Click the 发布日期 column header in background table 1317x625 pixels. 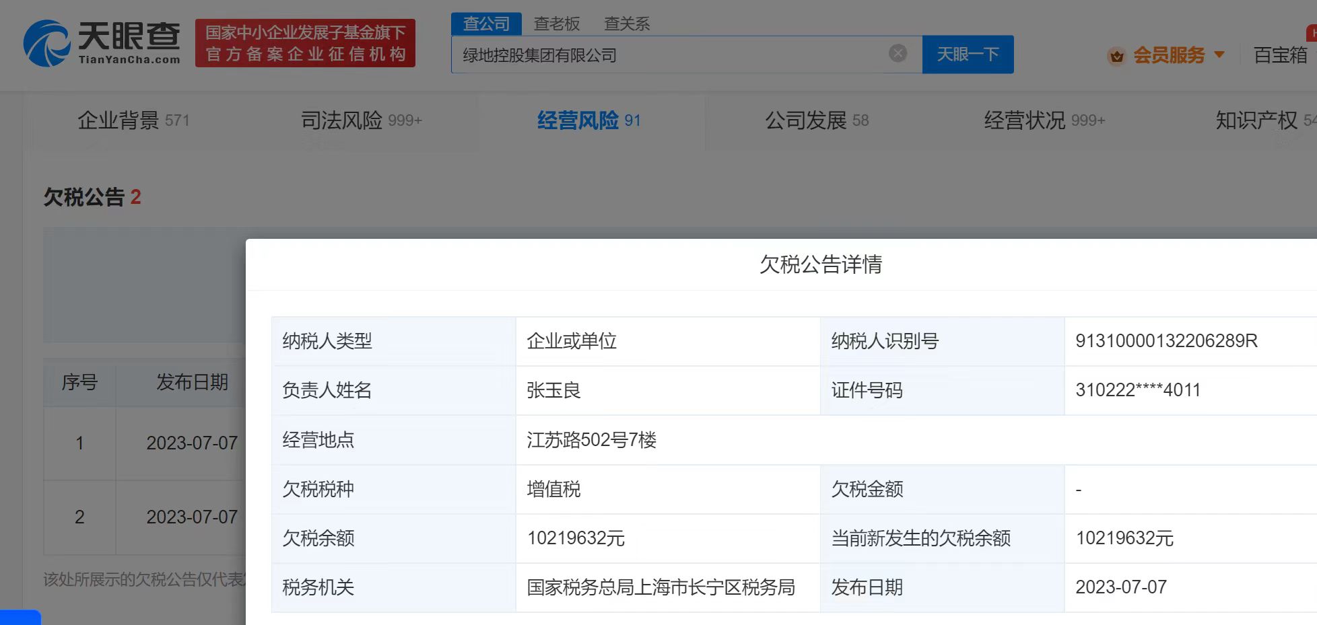click(192, 382)
